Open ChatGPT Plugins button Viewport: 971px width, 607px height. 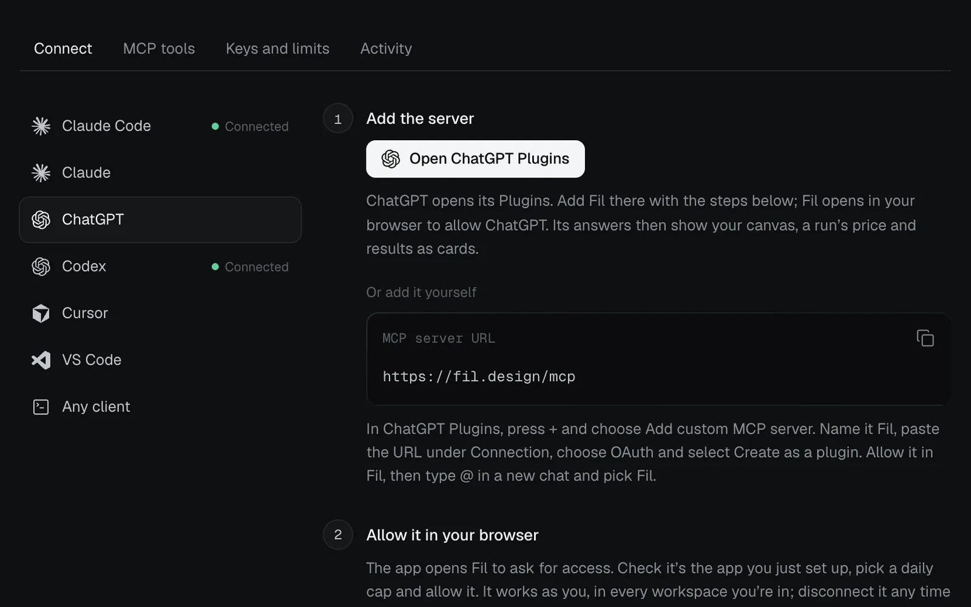coord(475,159)
